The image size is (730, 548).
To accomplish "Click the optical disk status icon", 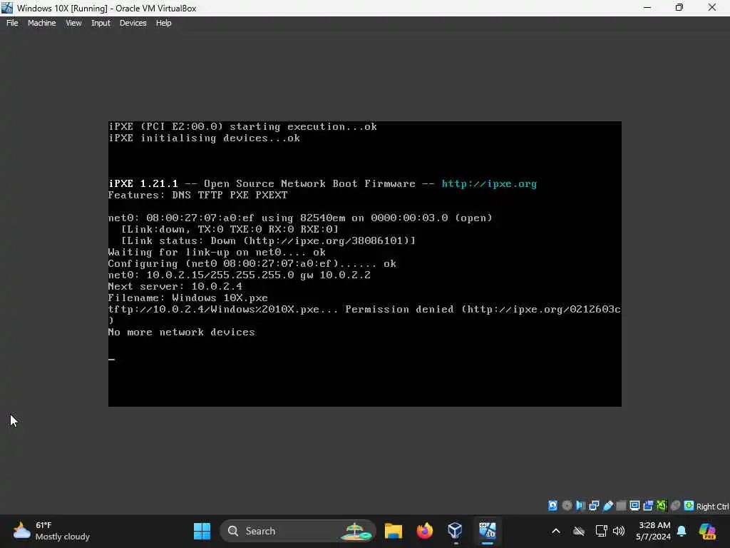I will click(567, 506).
